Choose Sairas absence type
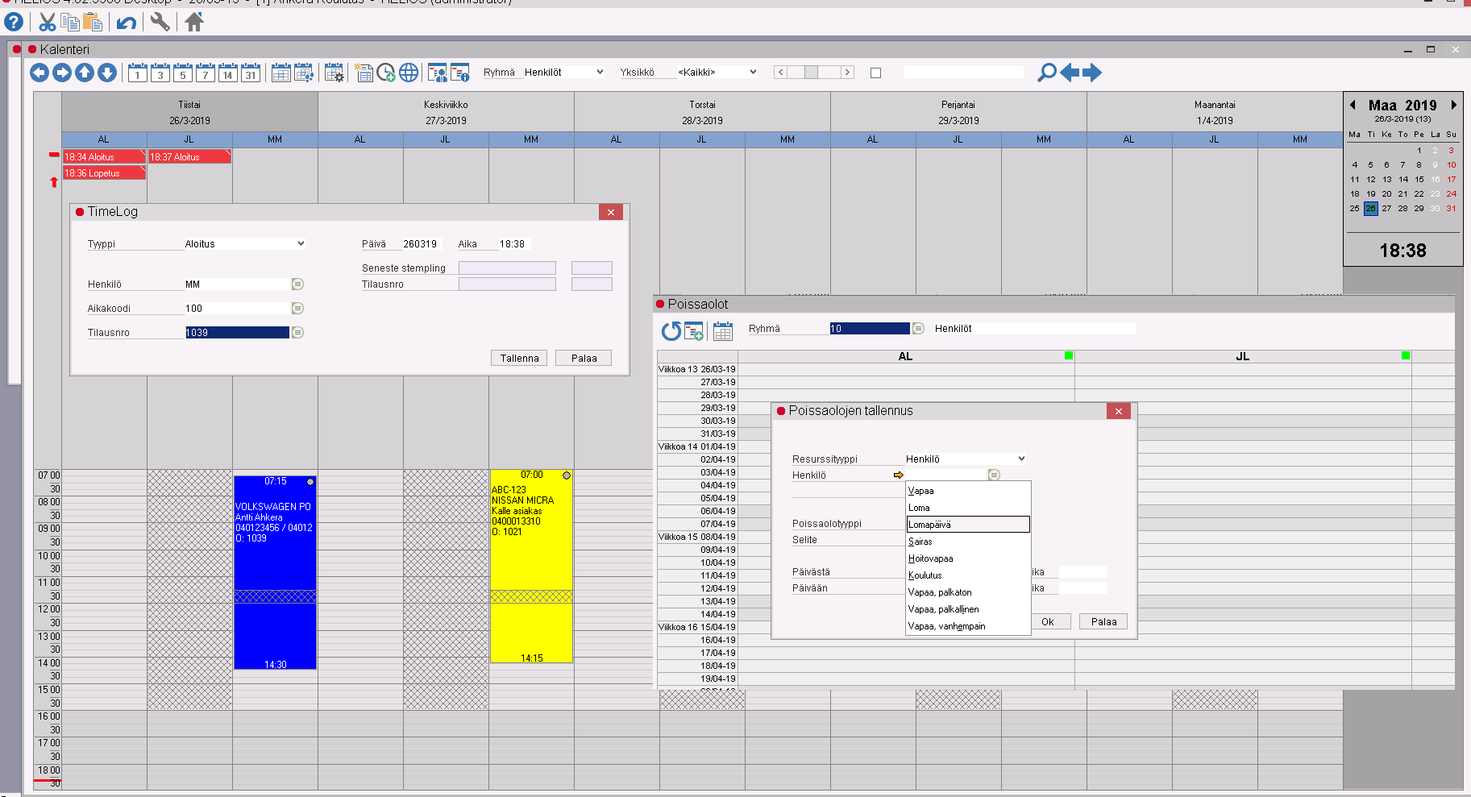The image size is (1471, 797). pyautogui.click(x=968, y=542)
